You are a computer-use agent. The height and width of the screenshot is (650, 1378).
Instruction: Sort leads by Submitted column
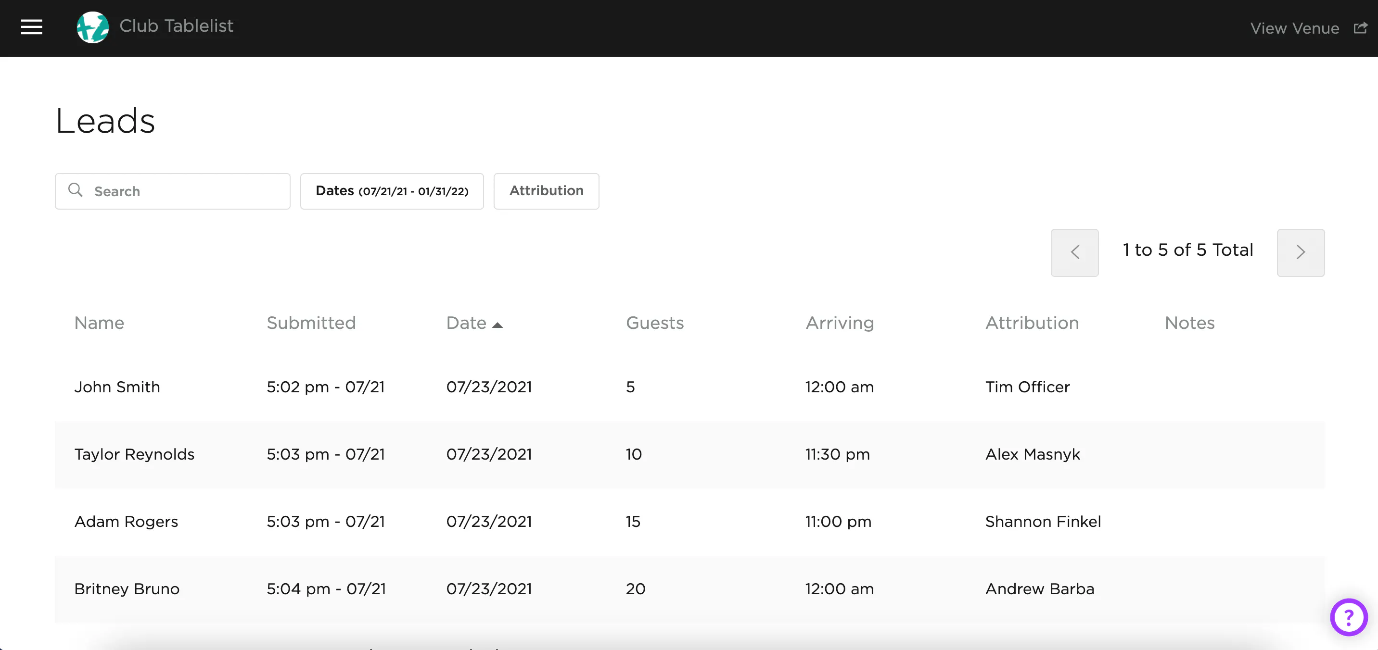311,323
